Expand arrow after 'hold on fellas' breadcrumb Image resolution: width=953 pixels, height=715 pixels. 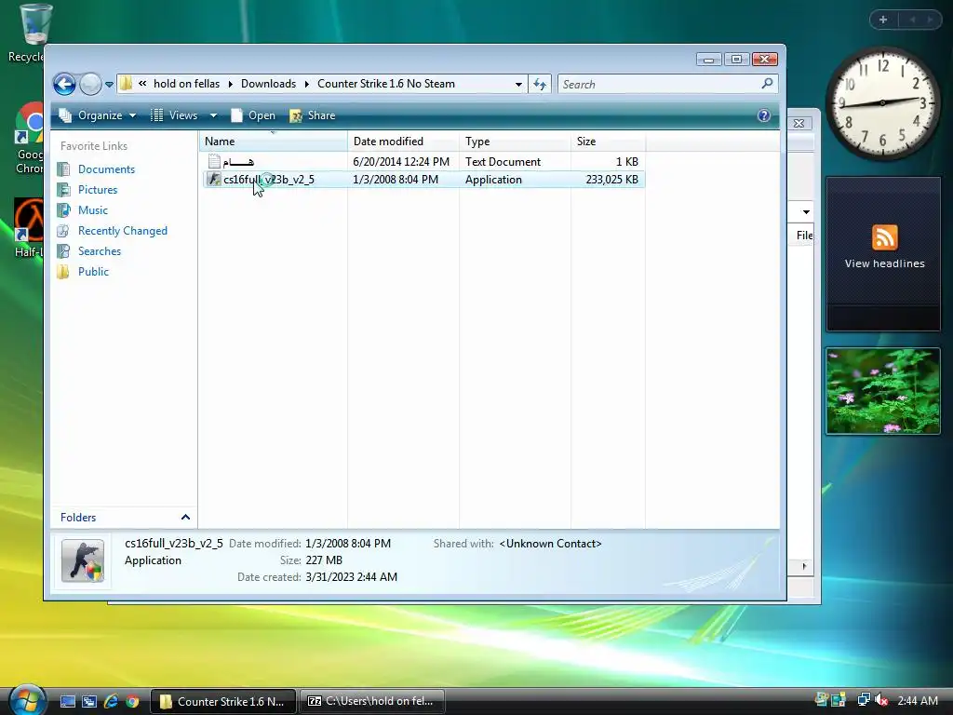[x=231, y=84]
